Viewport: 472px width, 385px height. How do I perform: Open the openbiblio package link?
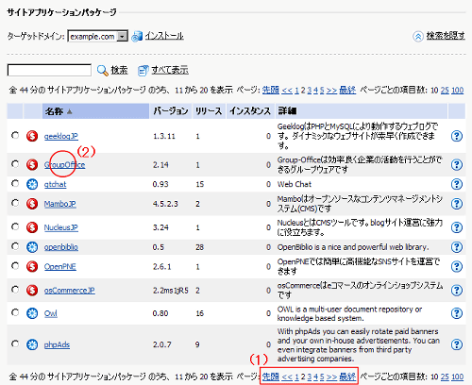coord(61,247)
